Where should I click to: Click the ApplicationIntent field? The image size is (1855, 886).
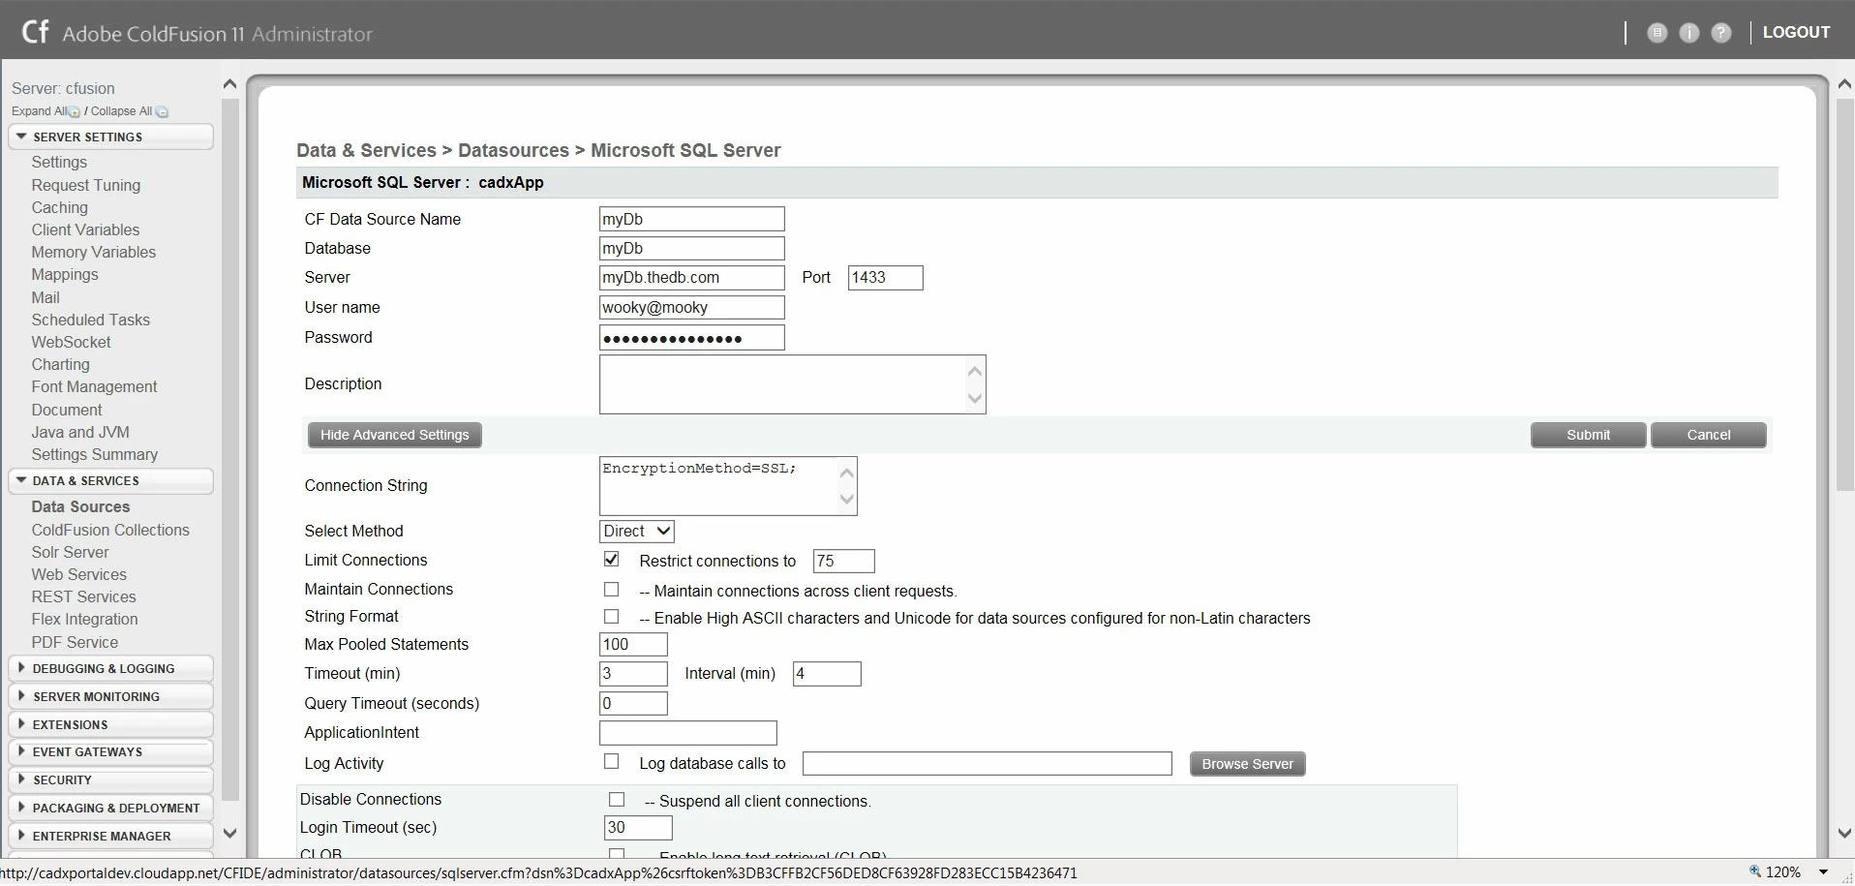tap(688, 733)
